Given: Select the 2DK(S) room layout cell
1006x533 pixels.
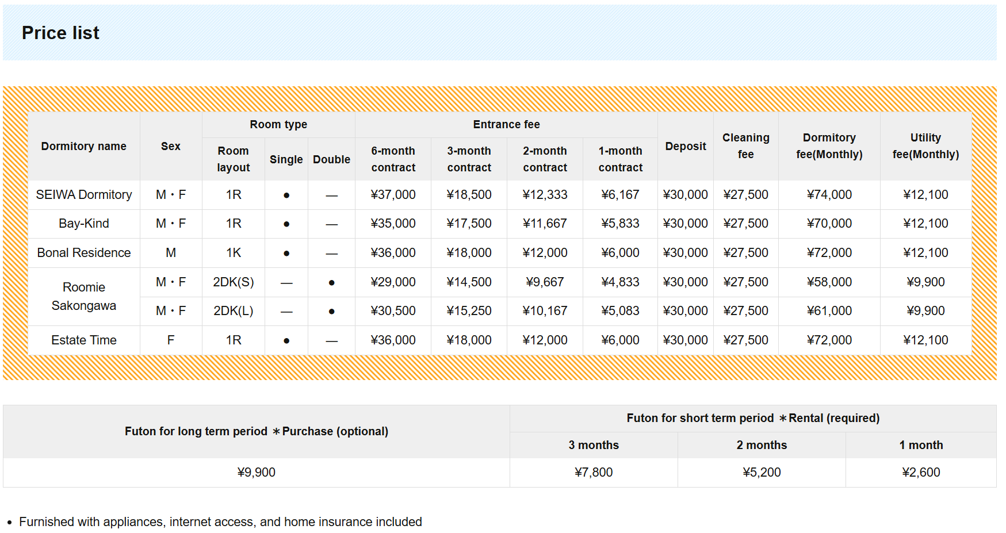Looking at the screenshot, I should pos(234,282).
